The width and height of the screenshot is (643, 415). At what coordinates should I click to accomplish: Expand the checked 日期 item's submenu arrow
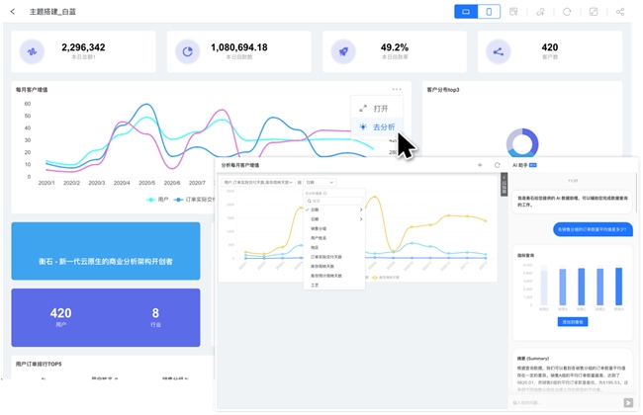361,209
